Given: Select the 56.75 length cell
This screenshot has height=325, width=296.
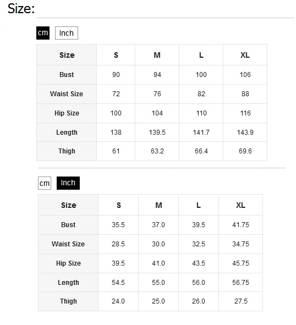Looking at the screenshot, I should tap(240, 283).
